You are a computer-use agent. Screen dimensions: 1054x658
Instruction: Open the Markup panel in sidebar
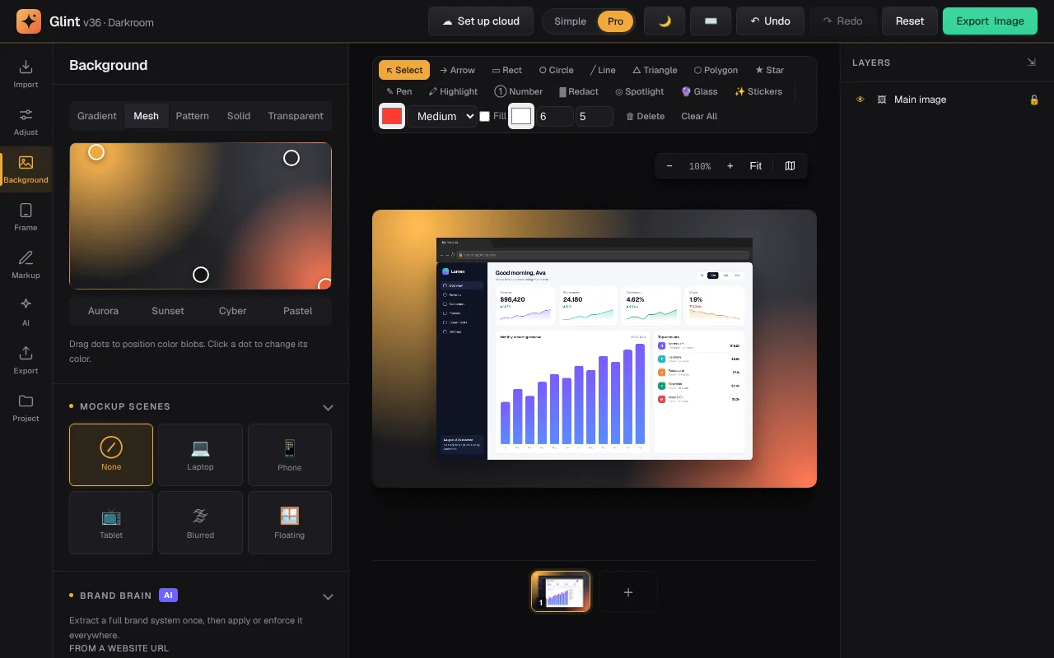click(26, 264)
